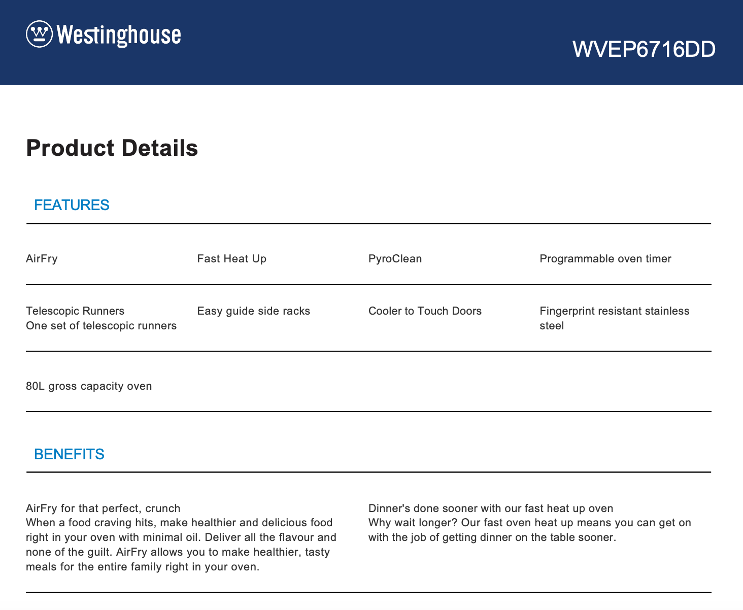Click the AirFry feature label
The width and height of the screenshot is (743, 610).
tap(42, 259)
